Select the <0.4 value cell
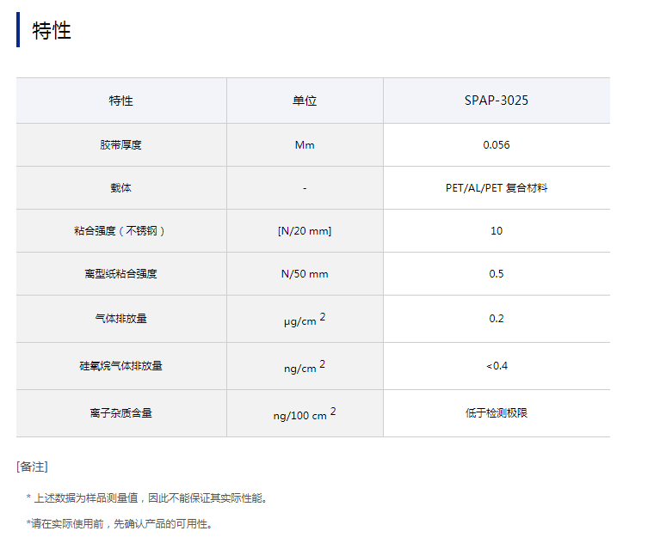 496,366
